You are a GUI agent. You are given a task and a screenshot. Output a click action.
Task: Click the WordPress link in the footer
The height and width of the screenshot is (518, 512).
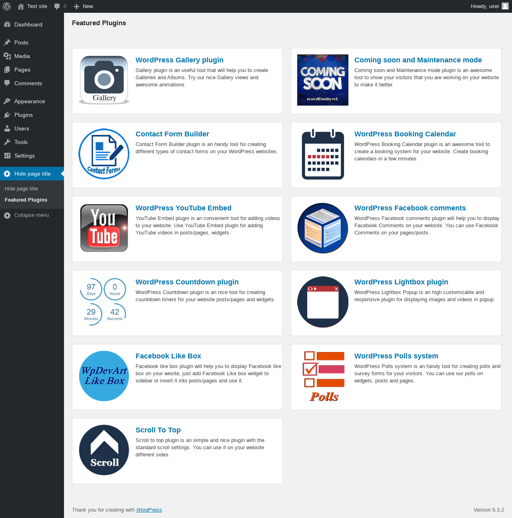[x=149, y=510]
